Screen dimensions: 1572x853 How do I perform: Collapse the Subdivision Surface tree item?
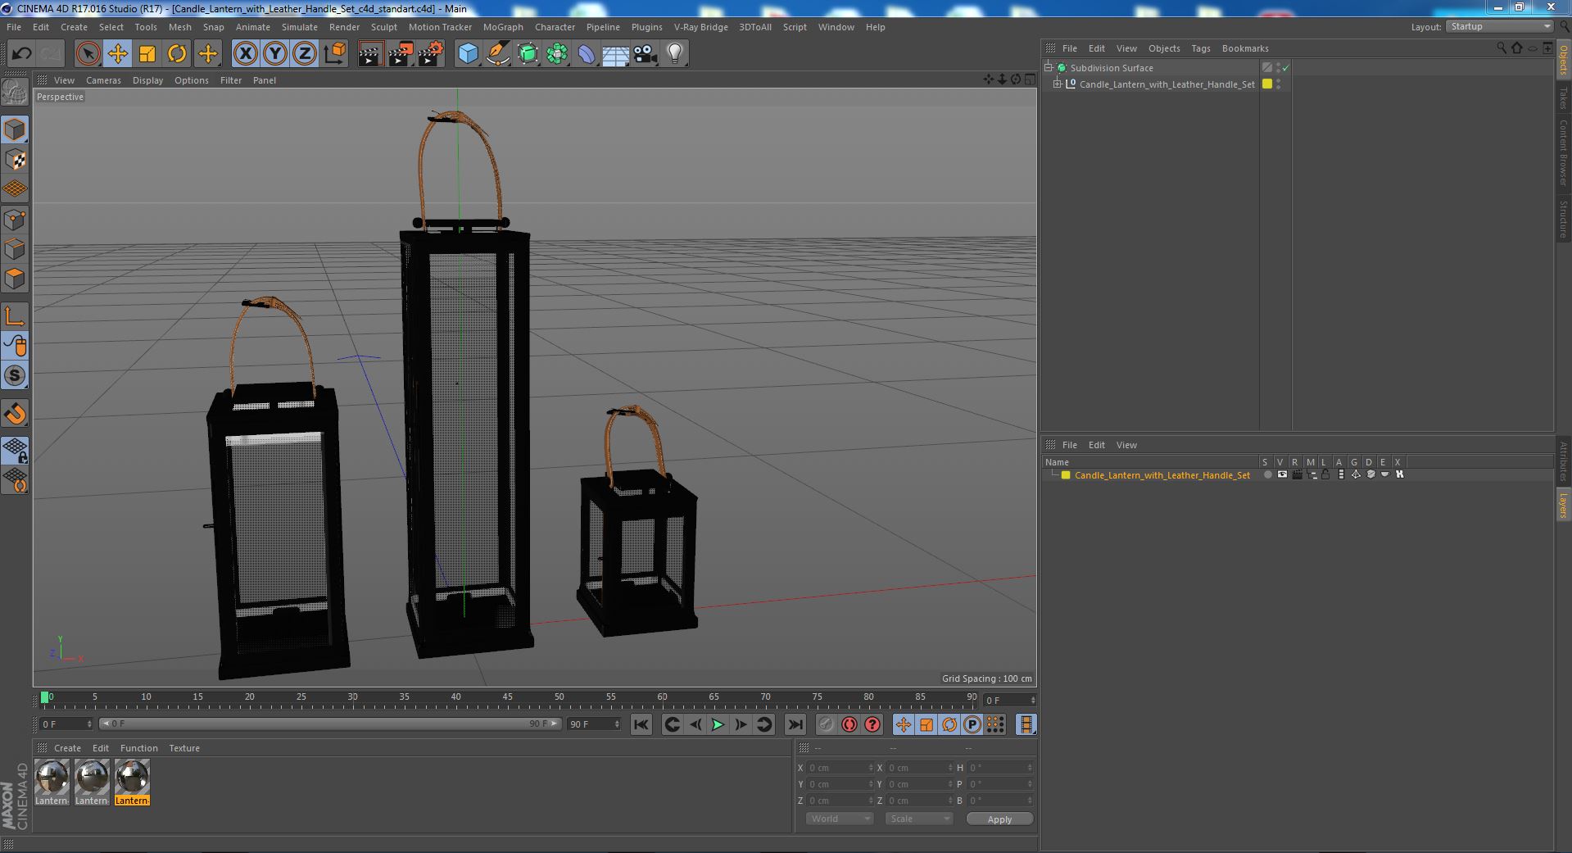pos(1048,67)
